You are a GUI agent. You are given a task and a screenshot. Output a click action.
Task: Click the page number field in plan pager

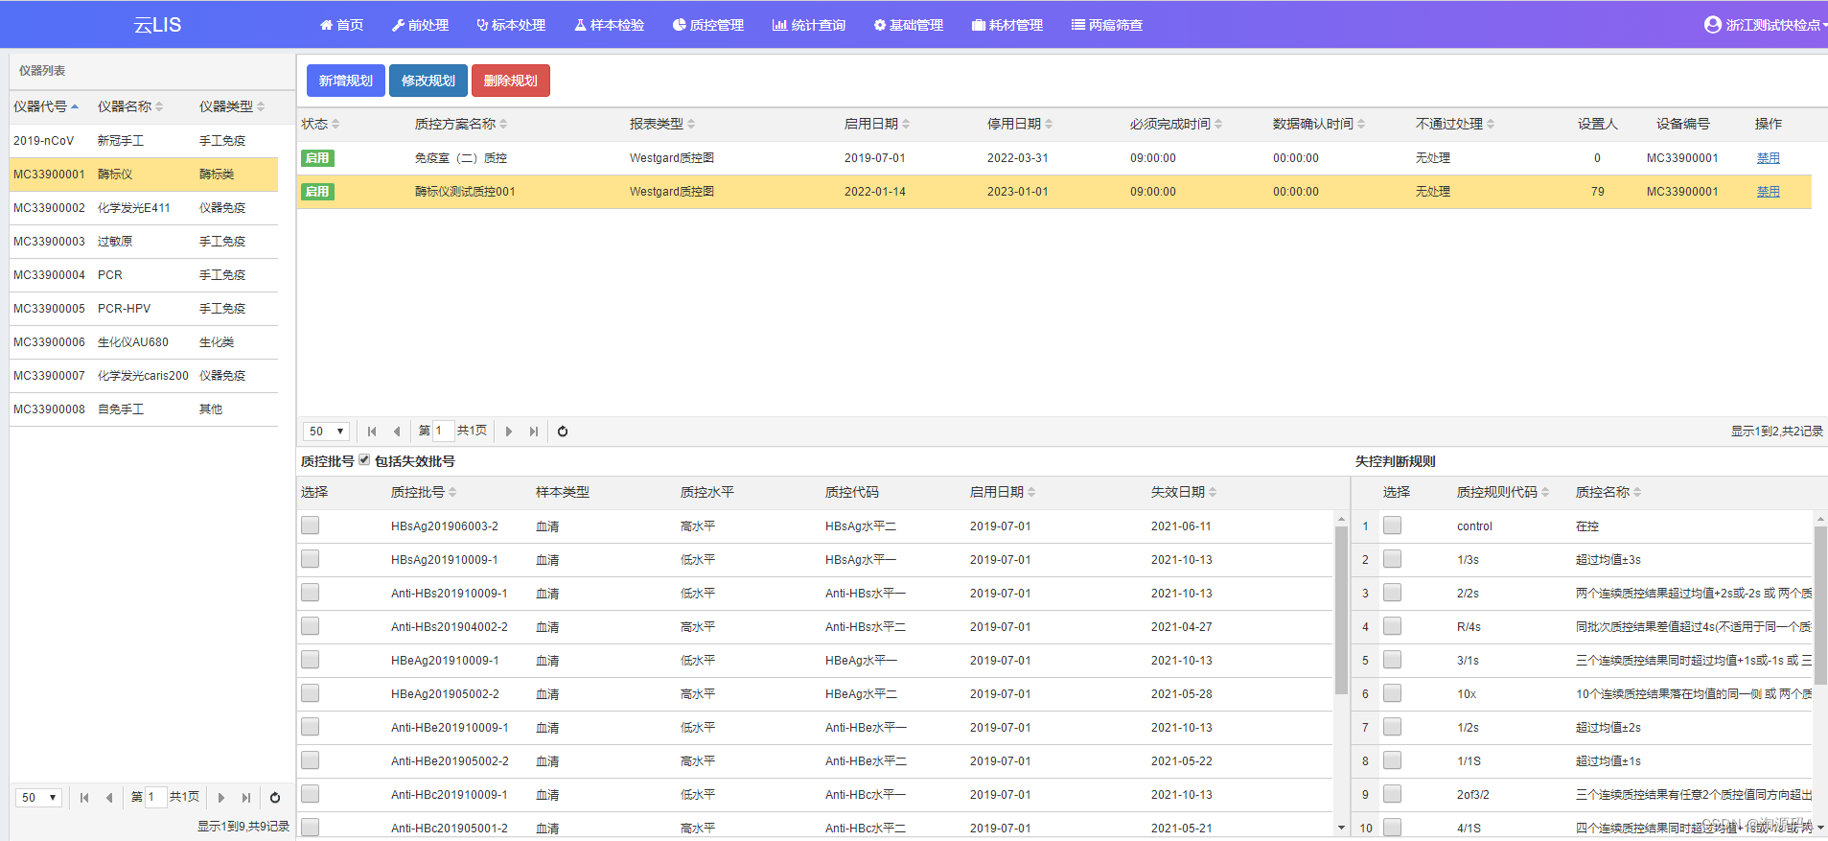tap(443, 432)
